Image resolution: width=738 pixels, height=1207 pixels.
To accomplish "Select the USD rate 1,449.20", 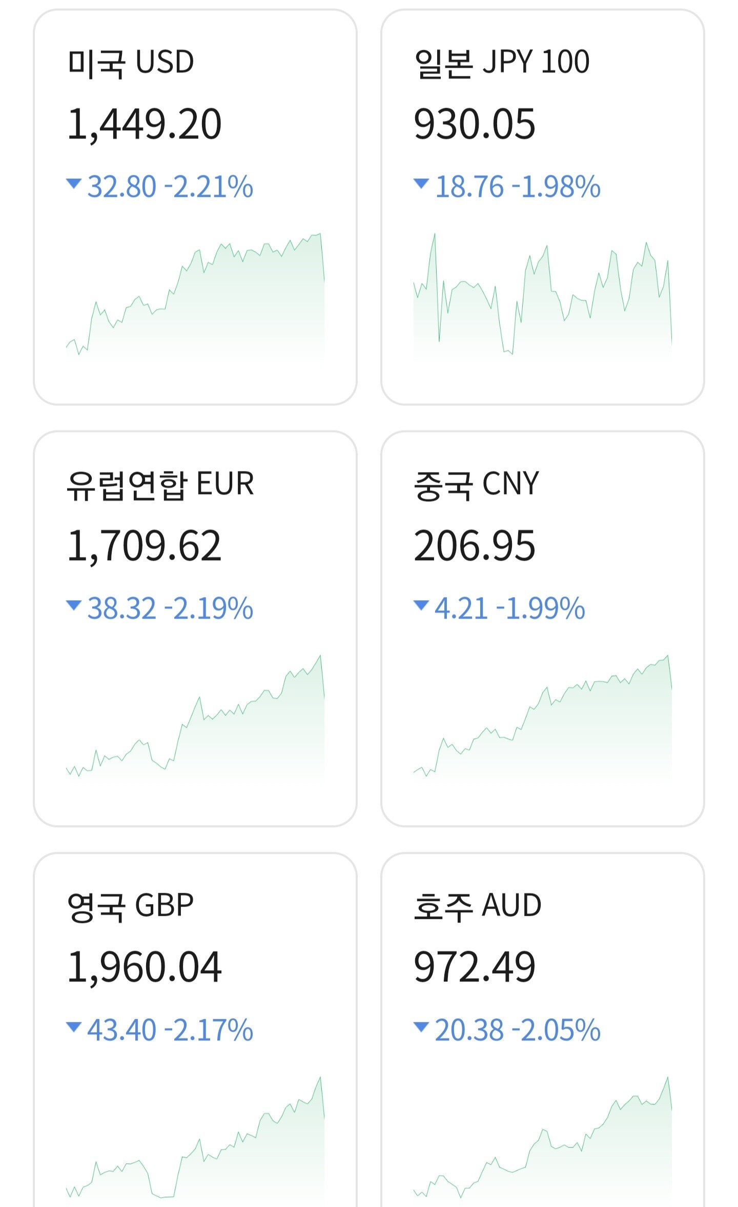I will click(145, 125).
